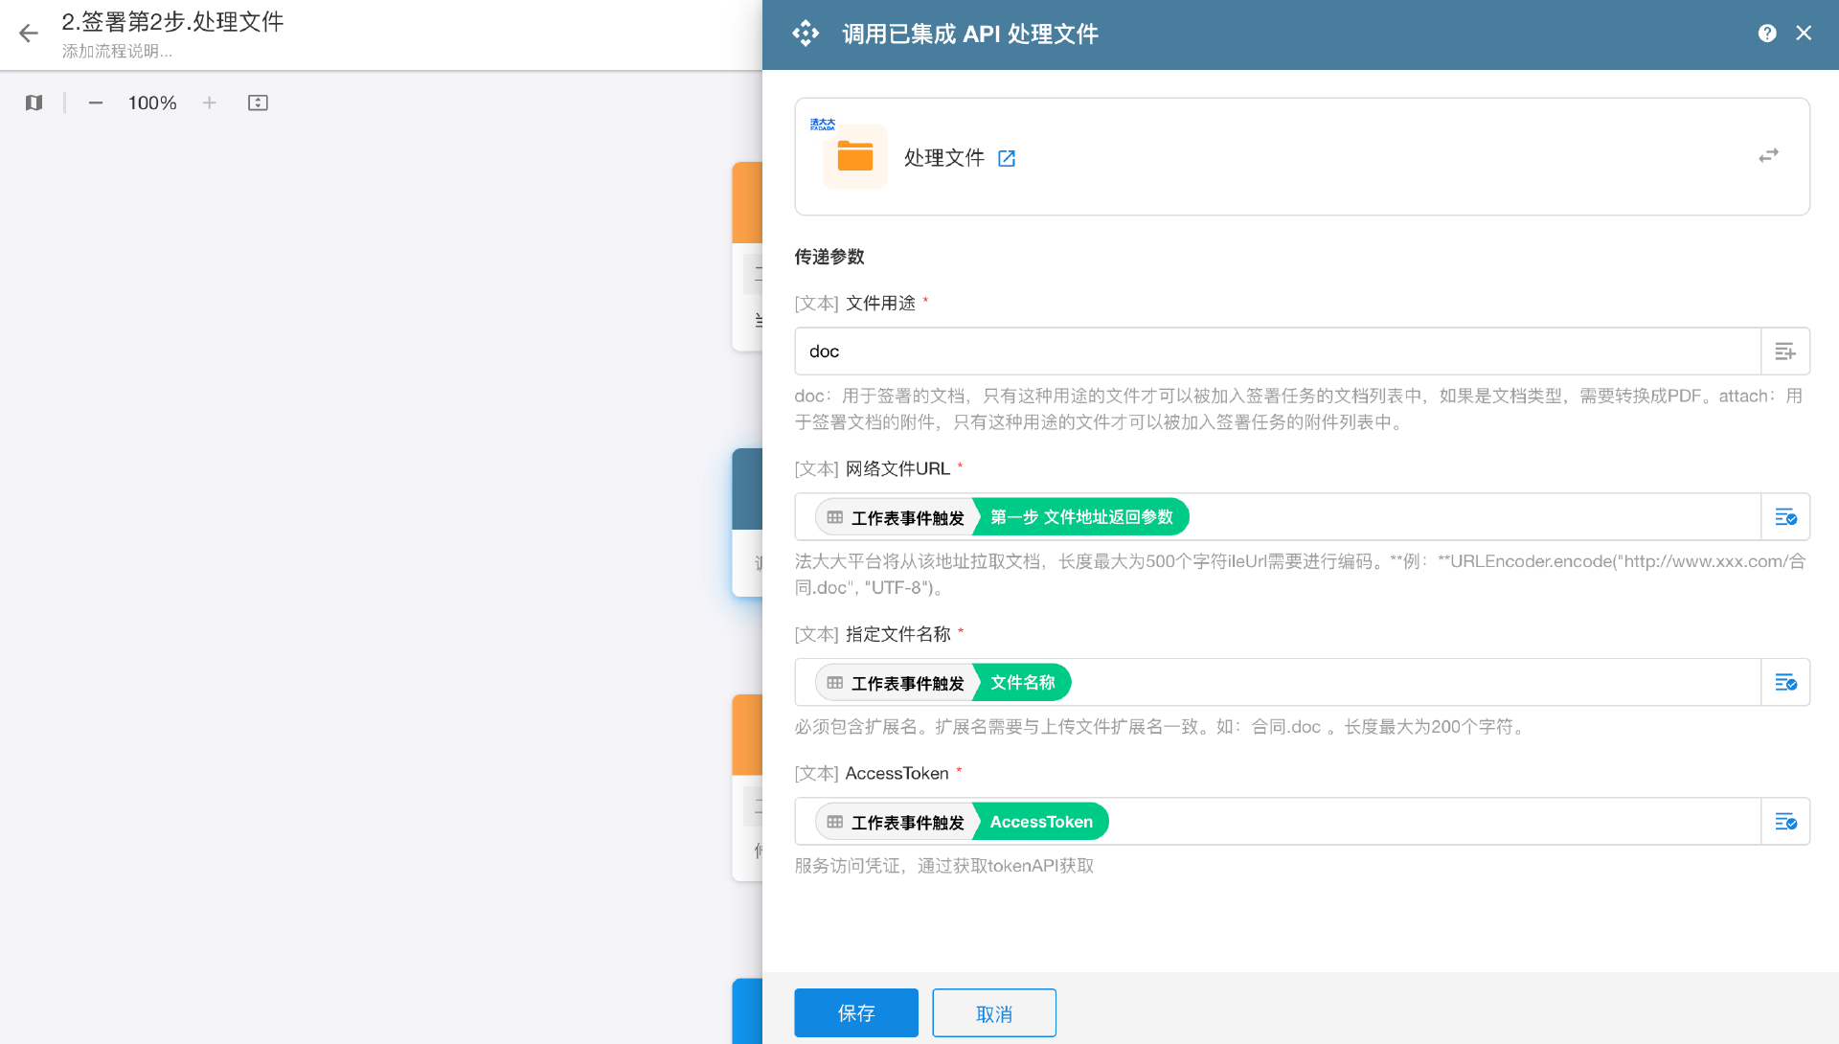The width and height of the screenshot is (1839, 1044).
Task: Zoom out the canvas with minus icon
Action: pyautogui.click(x=96, y=102)
